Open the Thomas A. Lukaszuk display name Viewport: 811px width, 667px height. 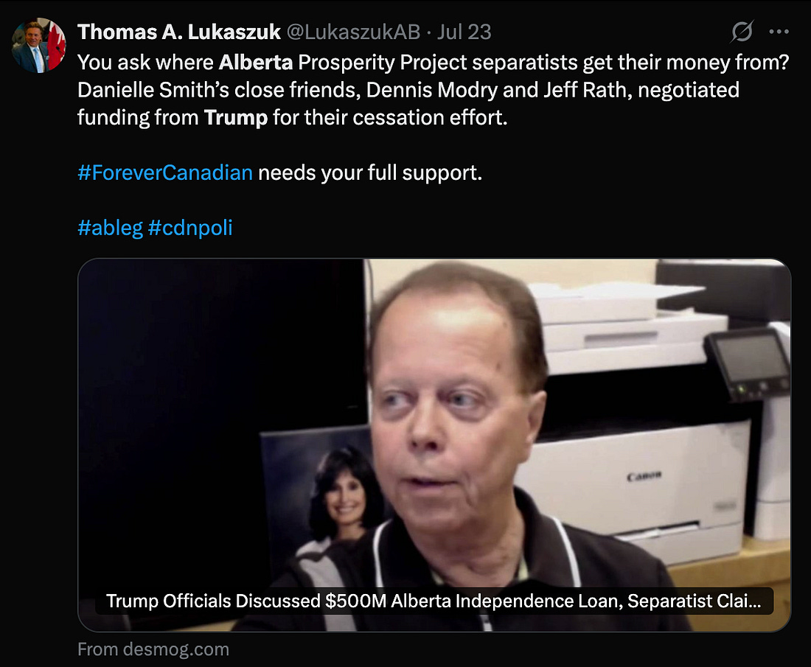(179, 32)
